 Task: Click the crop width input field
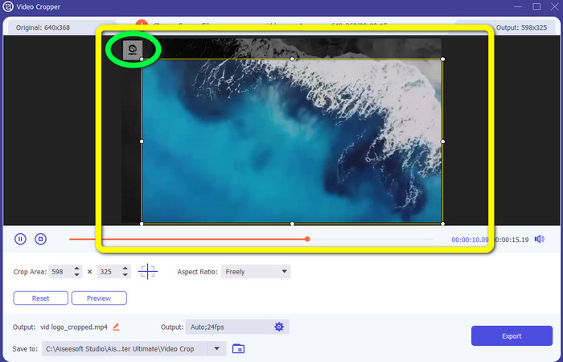61,272
